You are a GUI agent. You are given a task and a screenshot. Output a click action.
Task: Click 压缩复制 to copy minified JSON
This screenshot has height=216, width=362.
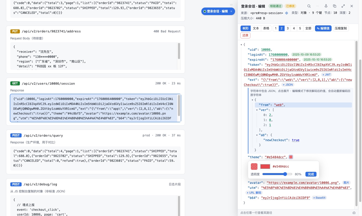coord(341,28)
